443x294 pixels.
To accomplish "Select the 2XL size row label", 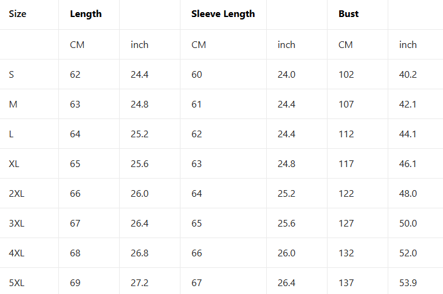I will coord(17,194).
